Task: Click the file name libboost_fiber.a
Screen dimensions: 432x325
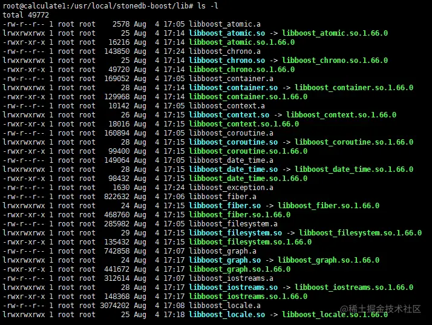Action: [223, 197]
